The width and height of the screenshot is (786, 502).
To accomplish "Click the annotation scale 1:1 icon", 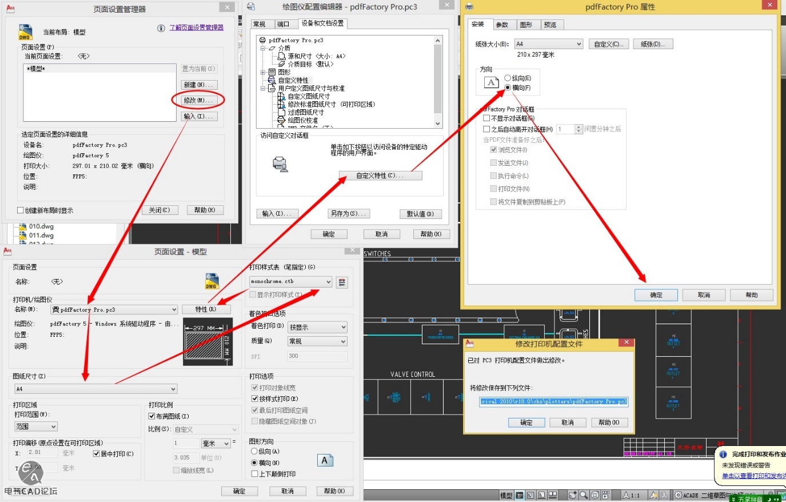I will (631, 495).
